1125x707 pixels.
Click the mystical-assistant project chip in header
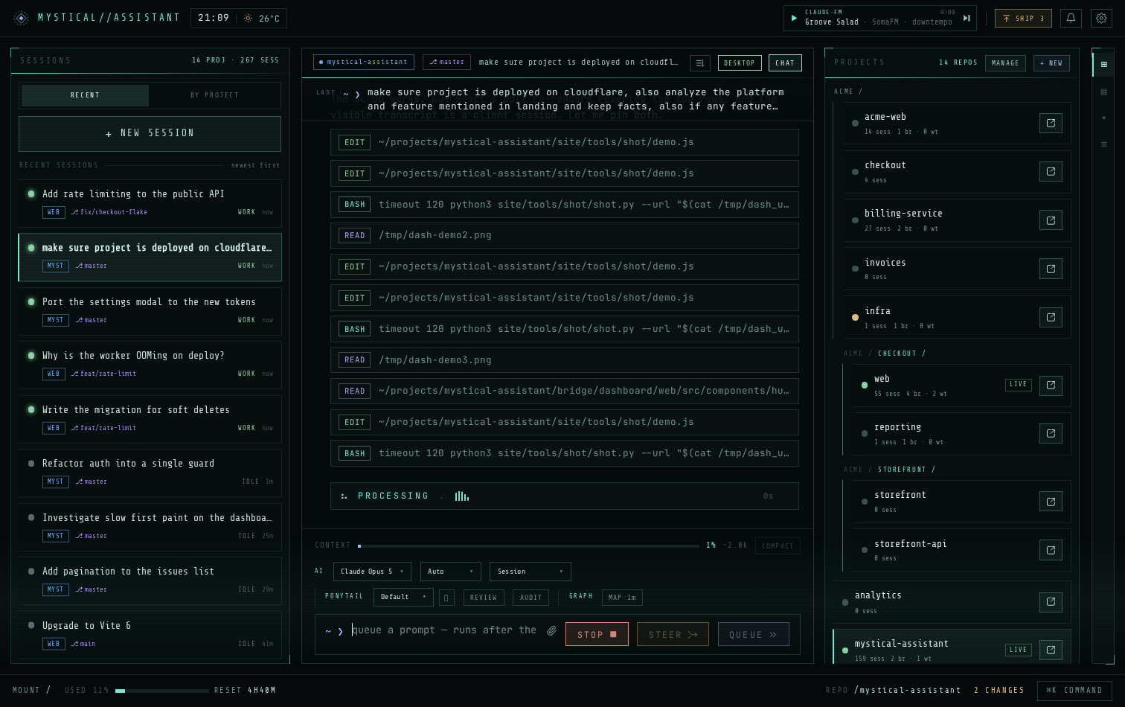coord(364,63)
